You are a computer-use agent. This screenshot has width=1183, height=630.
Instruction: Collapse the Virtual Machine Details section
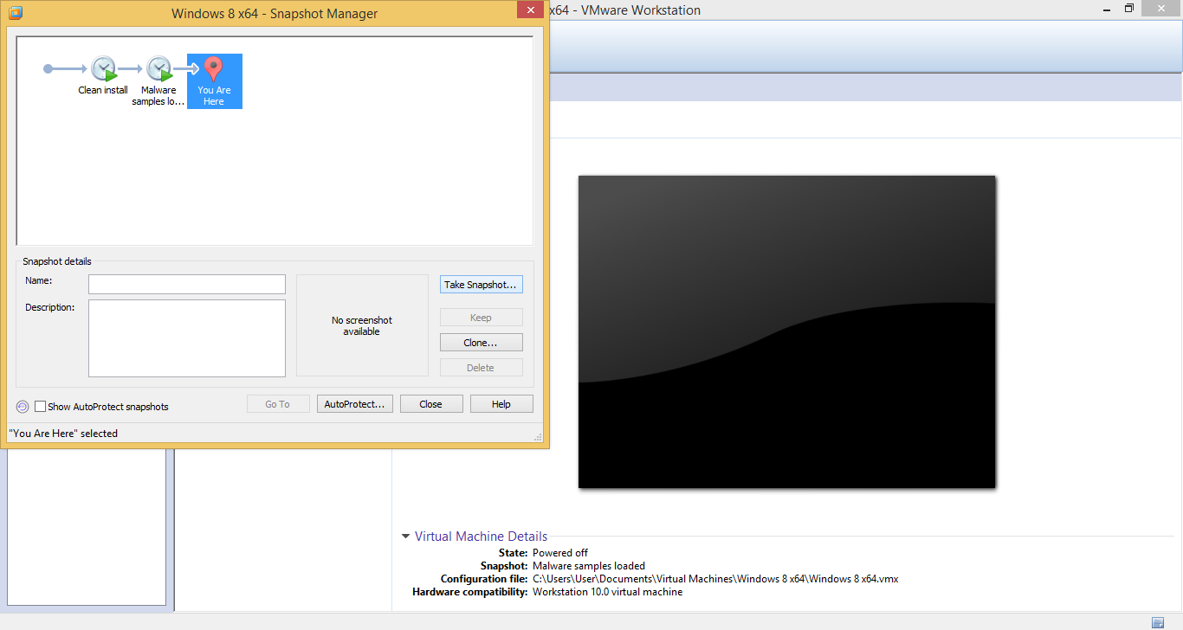tap(405, 537)
